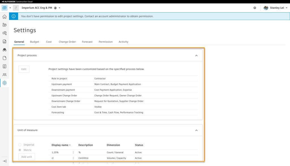Open the Cost module sidebar icon
The width and height of the screenshot is (290, 166).
coord(5,33)
